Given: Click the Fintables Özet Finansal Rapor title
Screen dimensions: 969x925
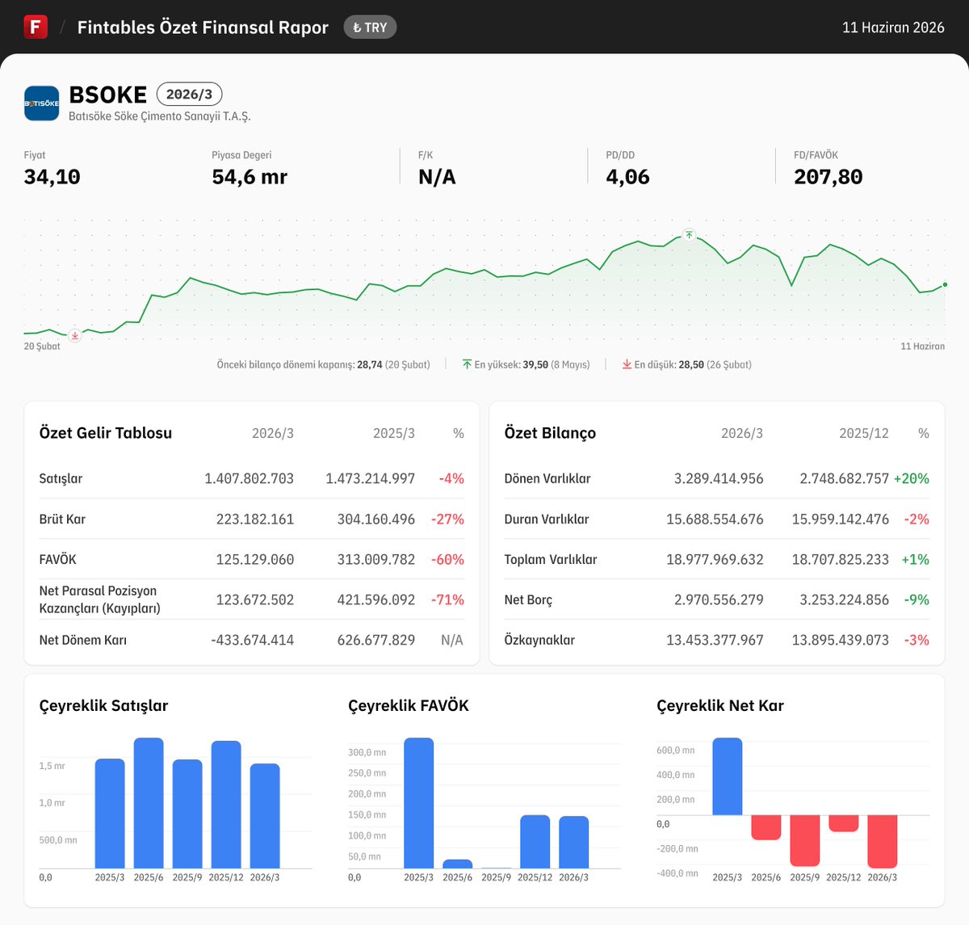Looking at the screenshot, I should pos(203,27).
